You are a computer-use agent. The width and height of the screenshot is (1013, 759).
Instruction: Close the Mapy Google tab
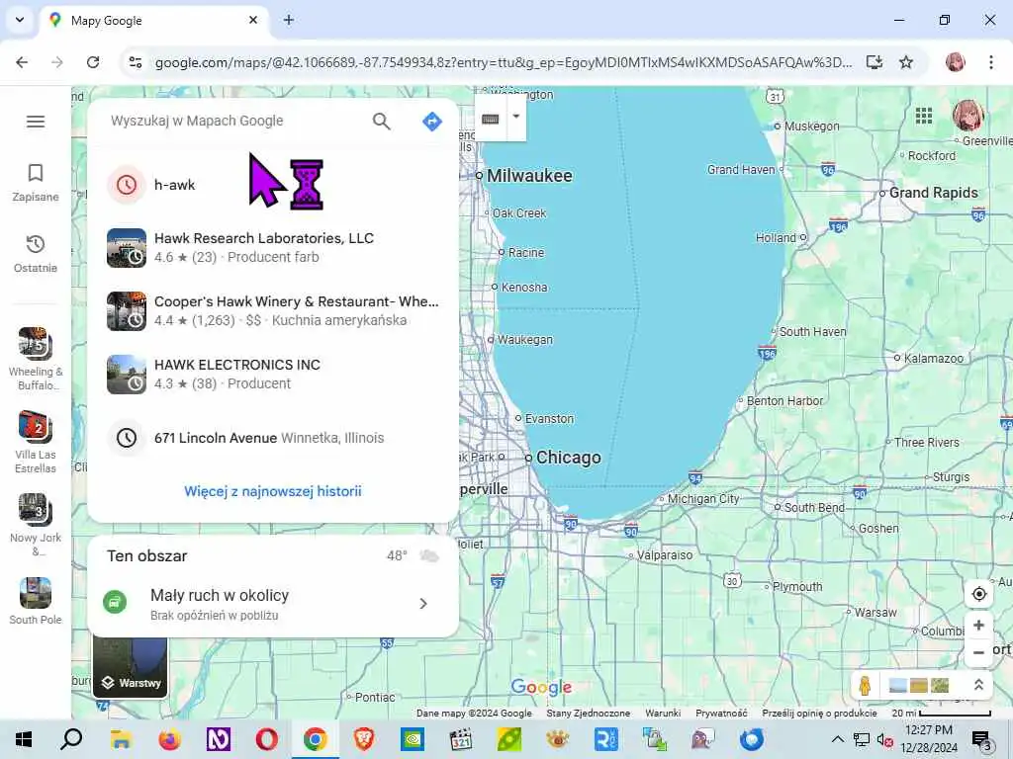point(253,20)
